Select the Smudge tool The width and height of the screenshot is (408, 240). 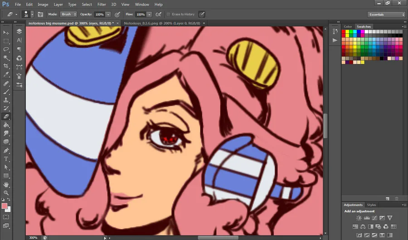(x=6, y=134)
